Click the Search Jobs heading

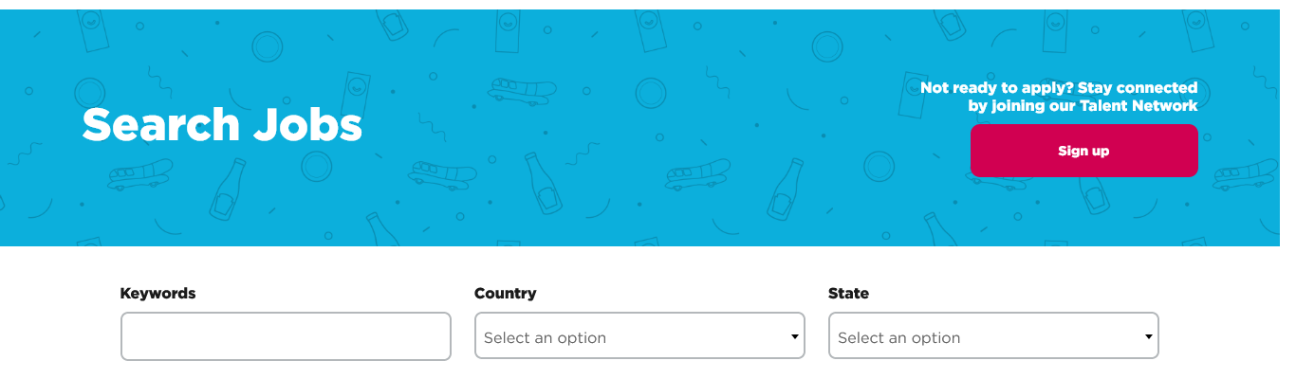point(222,125)
